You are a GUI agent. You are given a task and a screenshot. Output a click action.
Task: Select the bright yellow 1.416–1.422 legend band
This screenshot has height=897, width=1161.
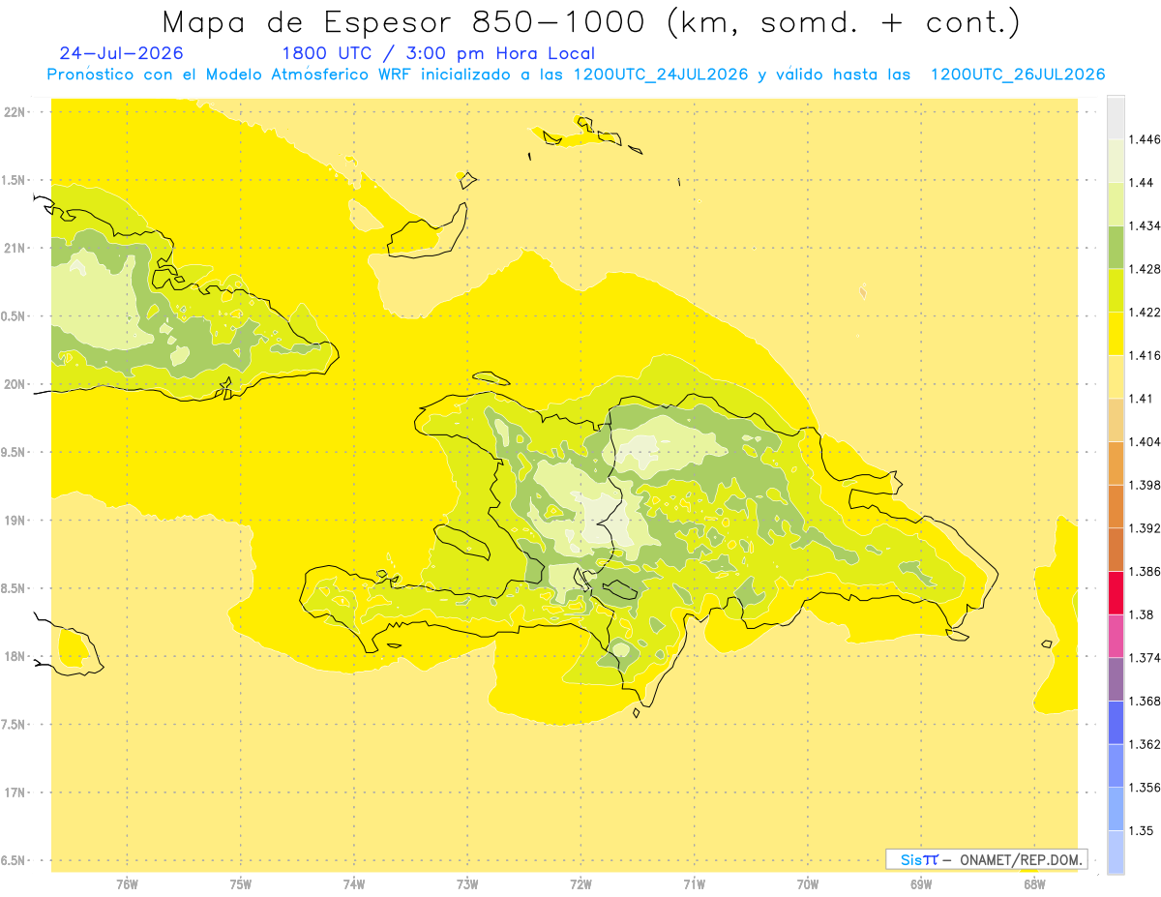coord(1116,333)
